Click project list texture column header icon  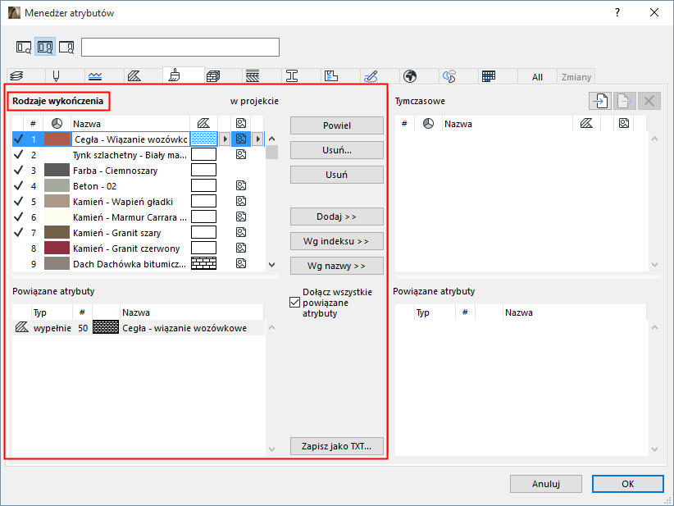tap(241, 123)
